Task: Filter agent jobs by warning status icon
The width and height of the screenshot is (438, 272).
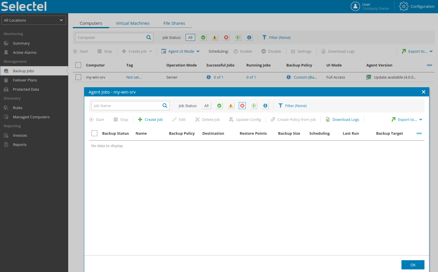Action: click(x=231, y=106)
